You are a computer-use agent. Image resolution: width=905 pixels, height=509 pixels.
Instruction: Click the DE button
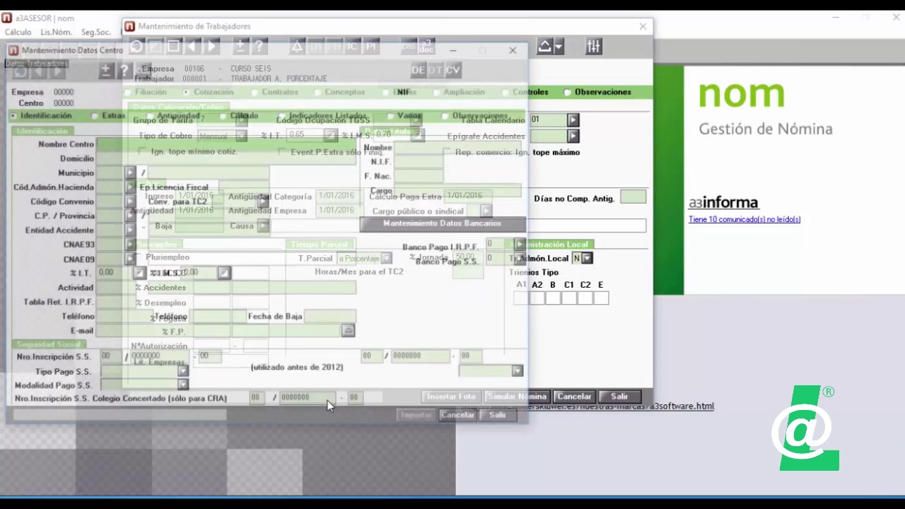418,70
